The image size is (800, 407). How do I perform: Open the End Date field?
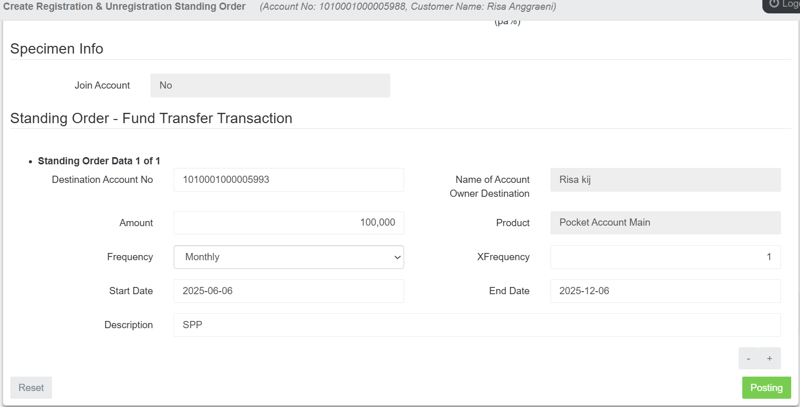point(665,291)
